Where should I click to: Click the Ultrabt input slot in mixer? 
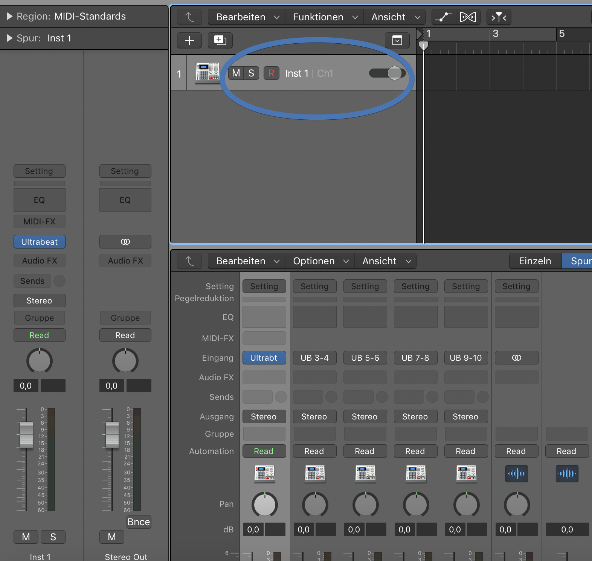tap(264, 358)
